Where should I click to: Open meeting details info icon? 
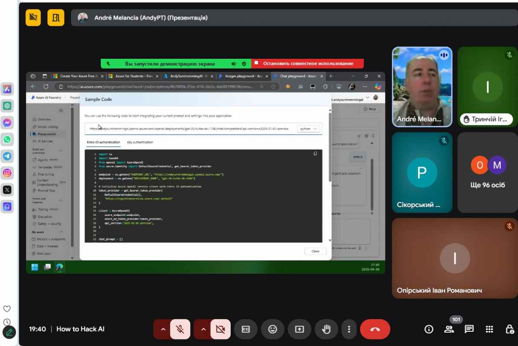pyautogui.click(x=429, y=329)
